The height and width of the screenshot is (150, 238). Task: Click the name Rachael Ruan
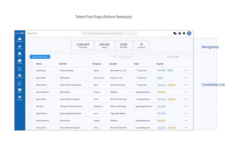pos(42,85)
